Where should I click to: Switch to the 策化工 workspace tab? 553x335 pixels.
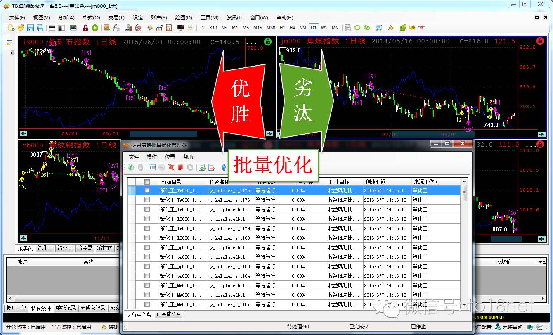point(45,248)
